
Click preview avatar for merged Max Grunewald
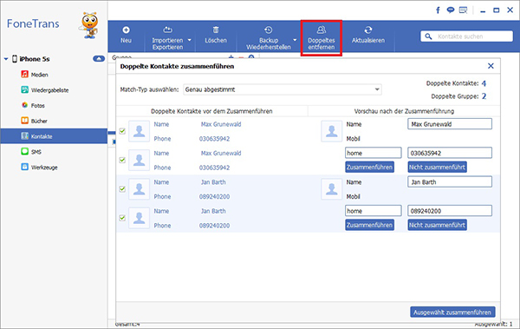[x=332, y=131]
